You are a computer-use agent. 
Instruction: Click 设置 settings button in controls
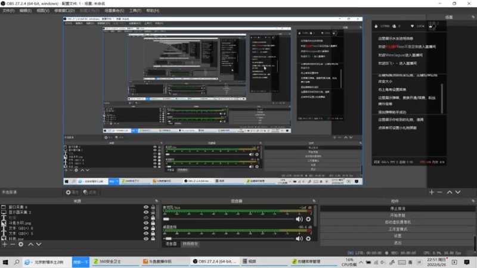(x=398, y=236)
